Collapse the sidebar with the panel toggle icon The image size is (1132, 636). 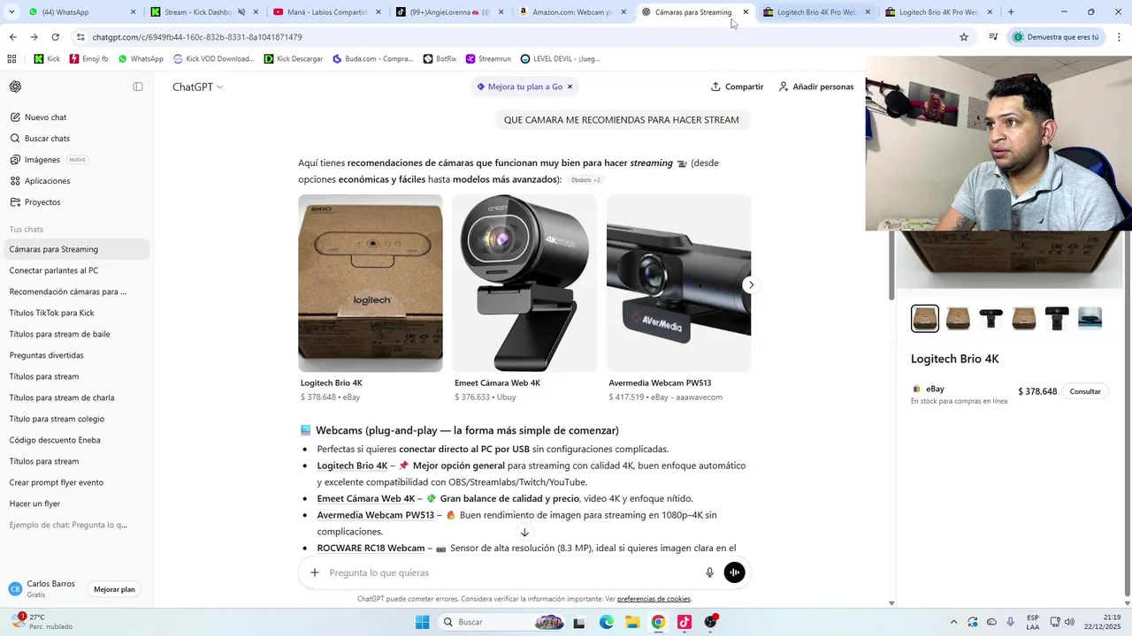[138, 87]
